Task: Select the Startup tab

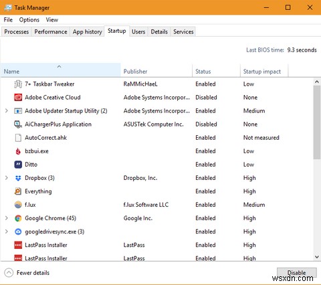Action: 117,31
